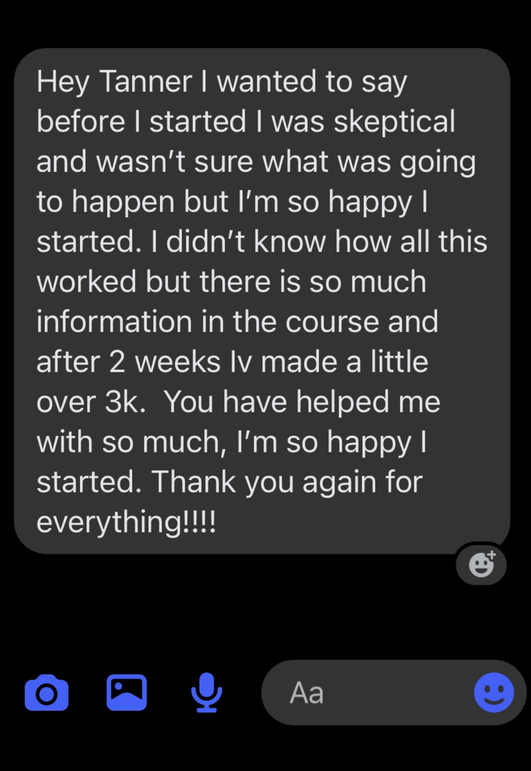The width and height of the screenshot is (531, 771).
Task: Open the camera to take a photo
Action: [x=46, y=692]
